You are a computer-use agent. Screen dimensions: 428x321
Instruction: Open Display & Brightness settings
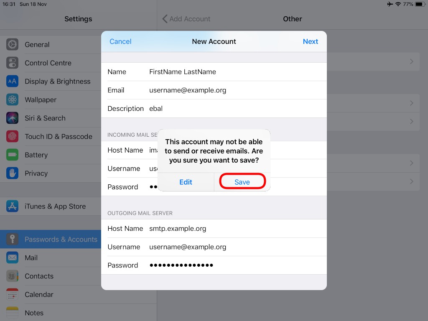(12, 81)
